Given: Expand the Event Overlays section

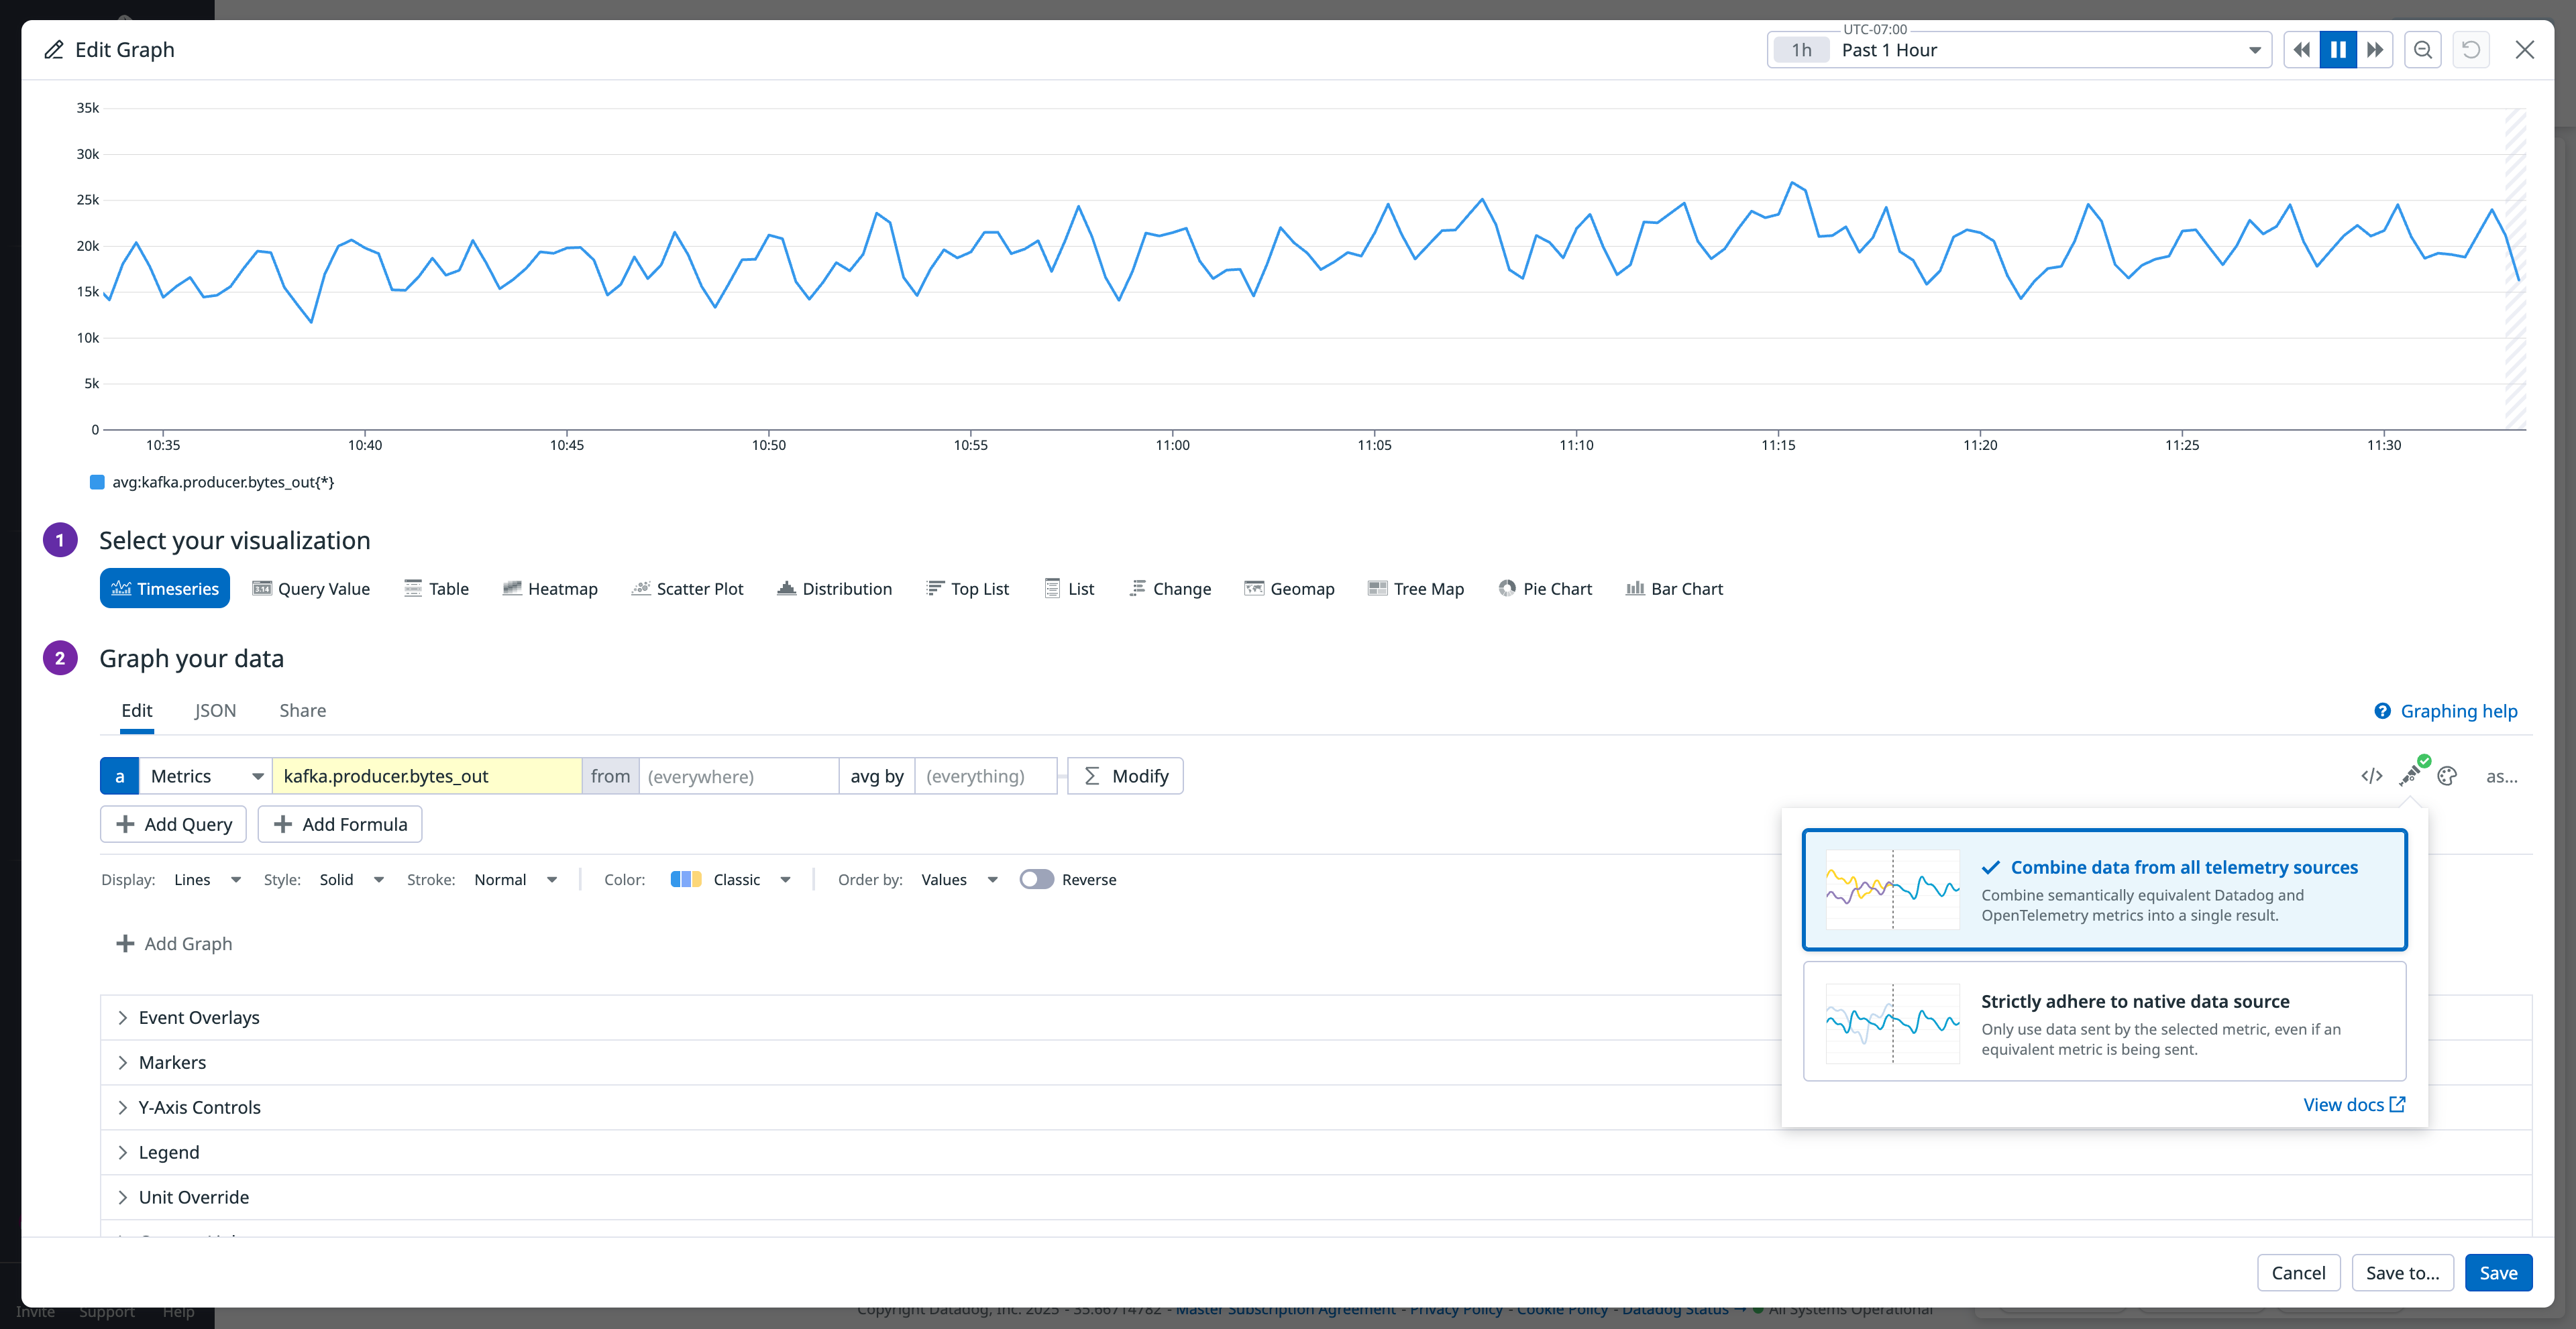Looking at the screenshot, I should click(x=198, y=1017).
